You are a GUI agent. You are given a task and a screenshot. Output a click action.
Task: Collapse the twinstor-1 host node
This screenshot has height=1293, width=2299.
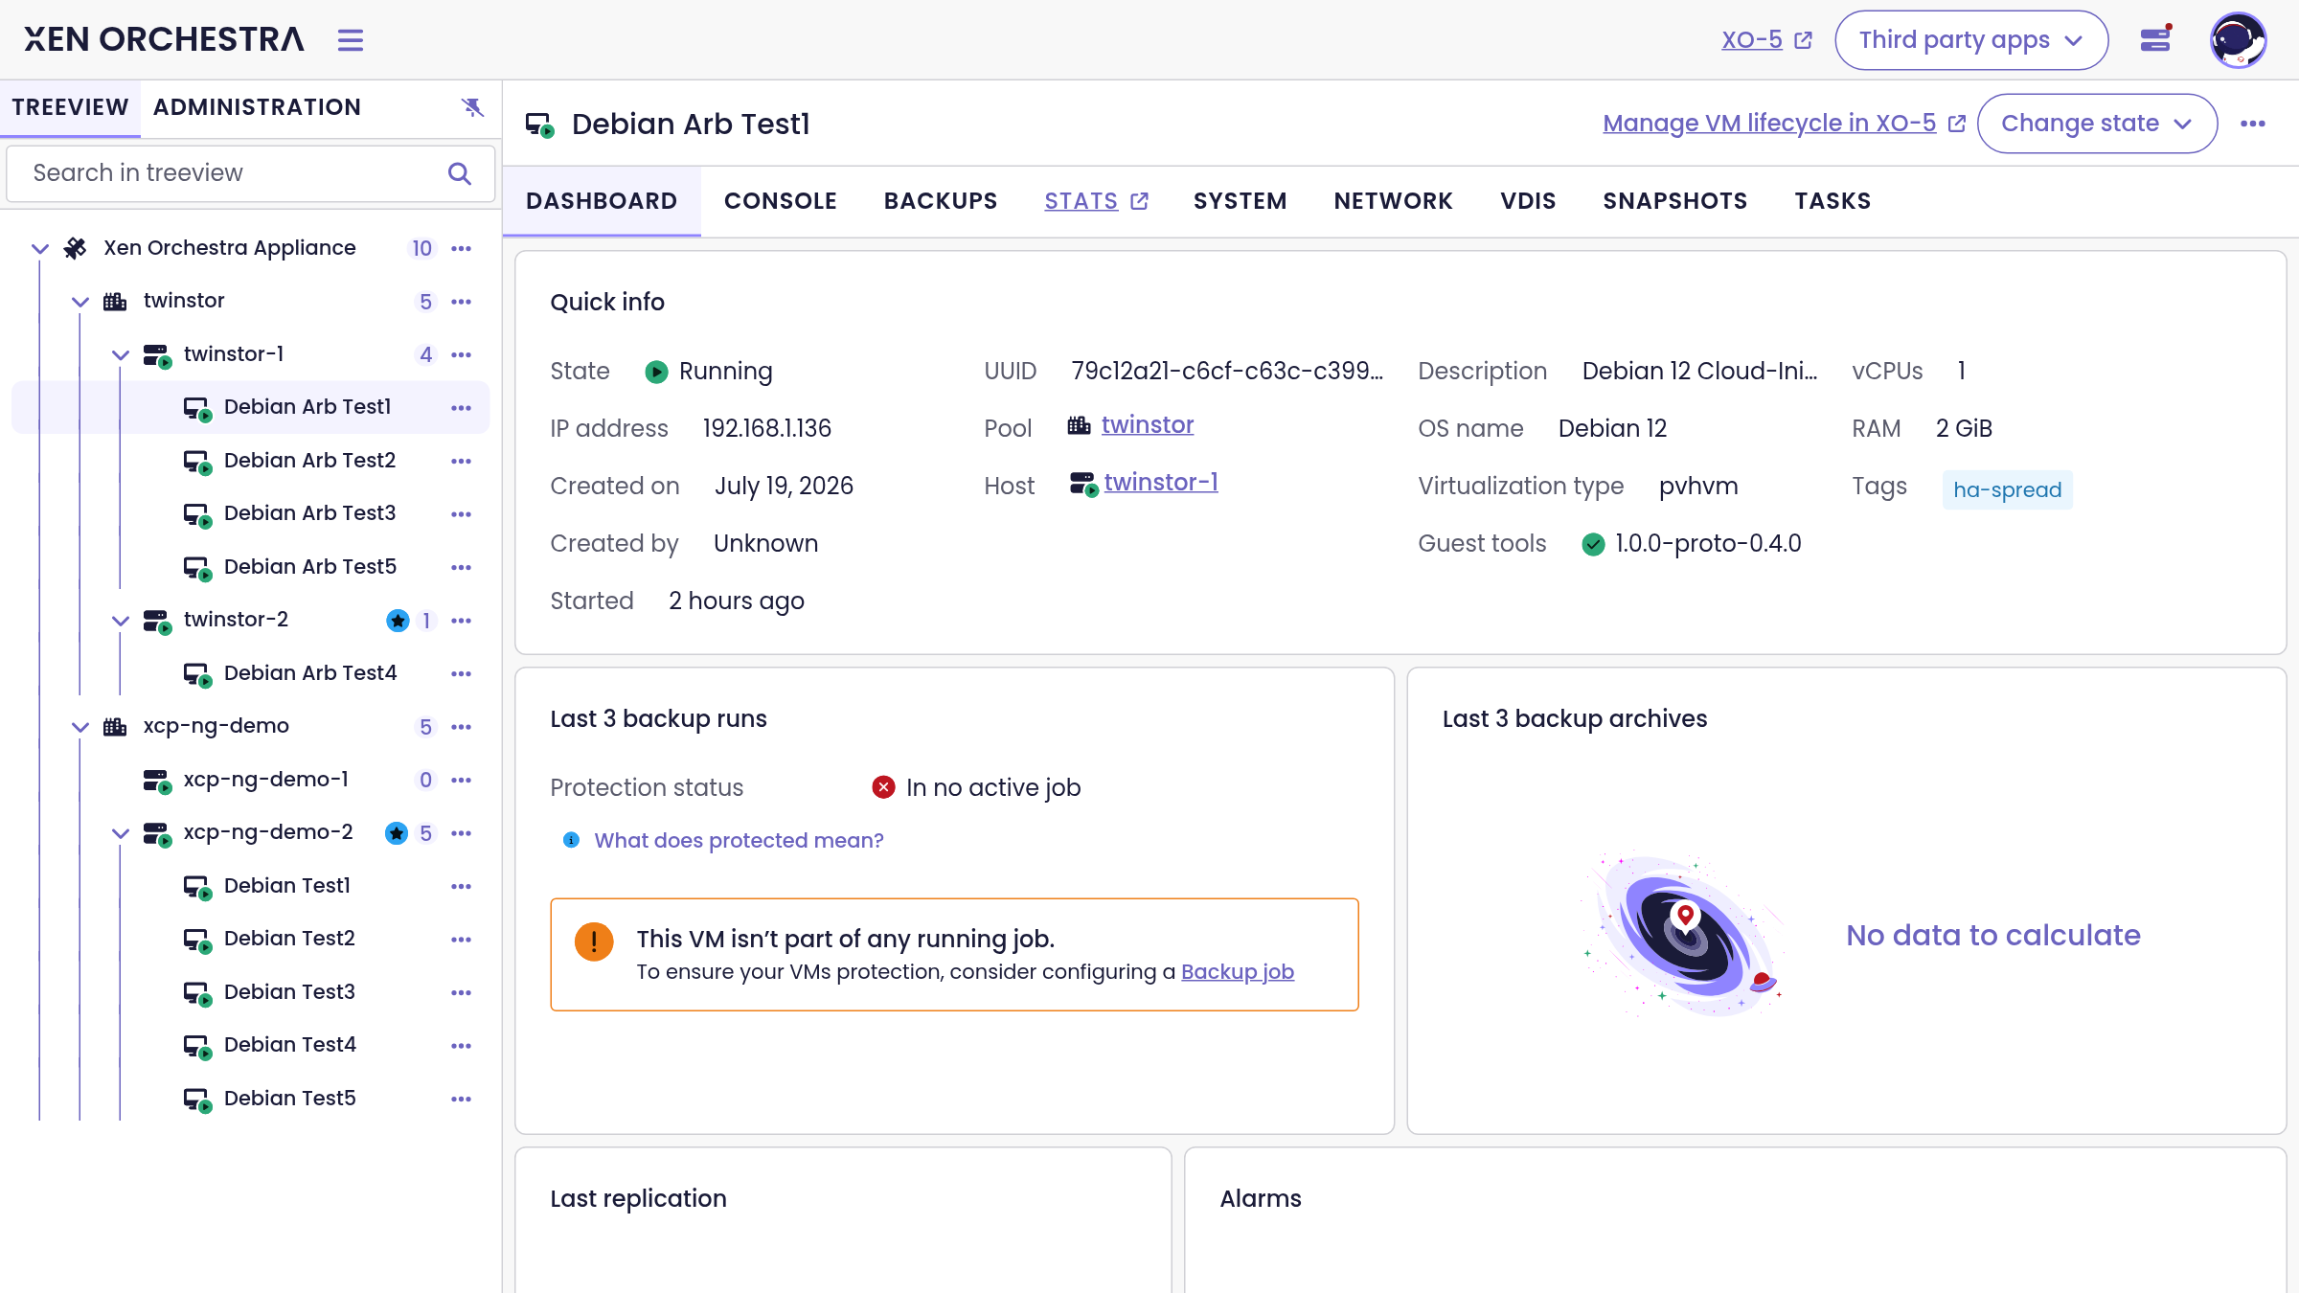click(121, 354)
